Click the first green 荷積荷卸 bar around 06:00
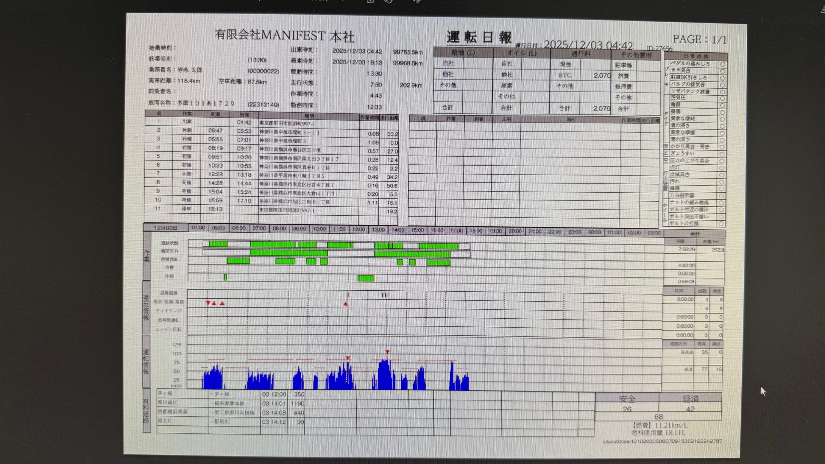The height and width of the screenshot is (464, 825). point(238,261)
